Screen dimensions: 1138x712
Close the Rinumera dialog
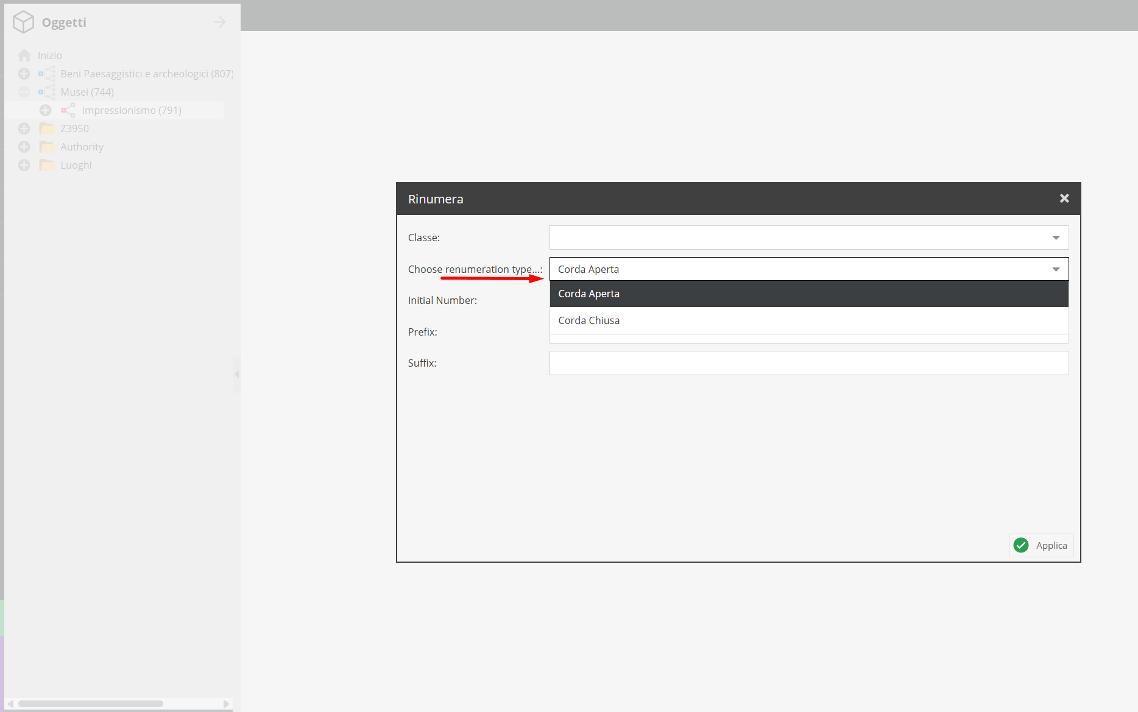tap(1064, 199)
